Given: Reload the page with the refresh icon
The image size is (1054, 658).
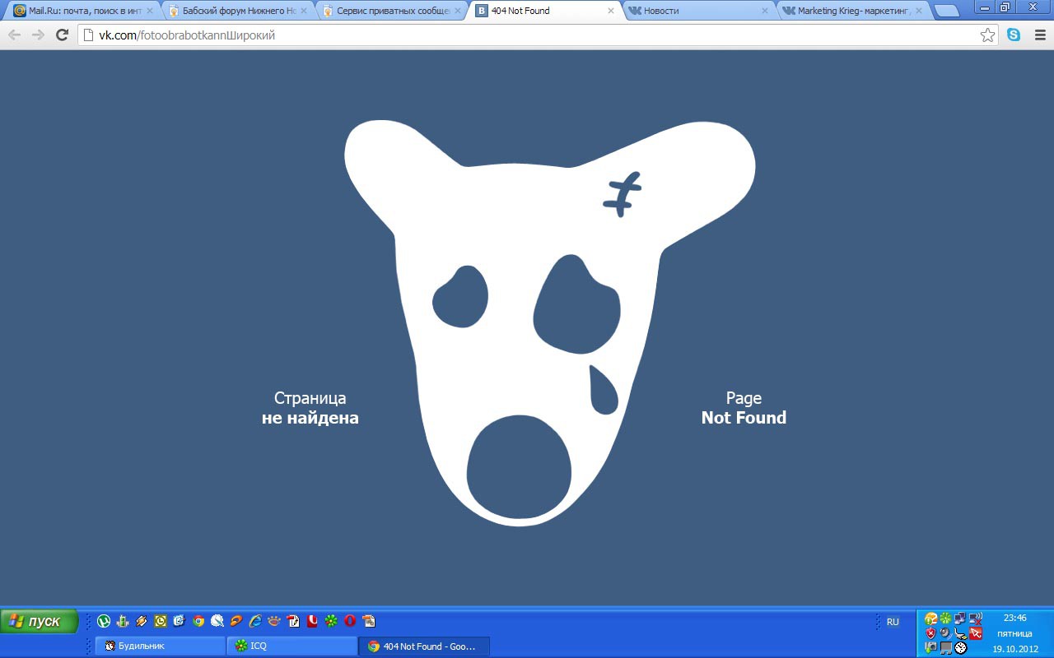Looking at the screenshot, I should pos(62,35).
